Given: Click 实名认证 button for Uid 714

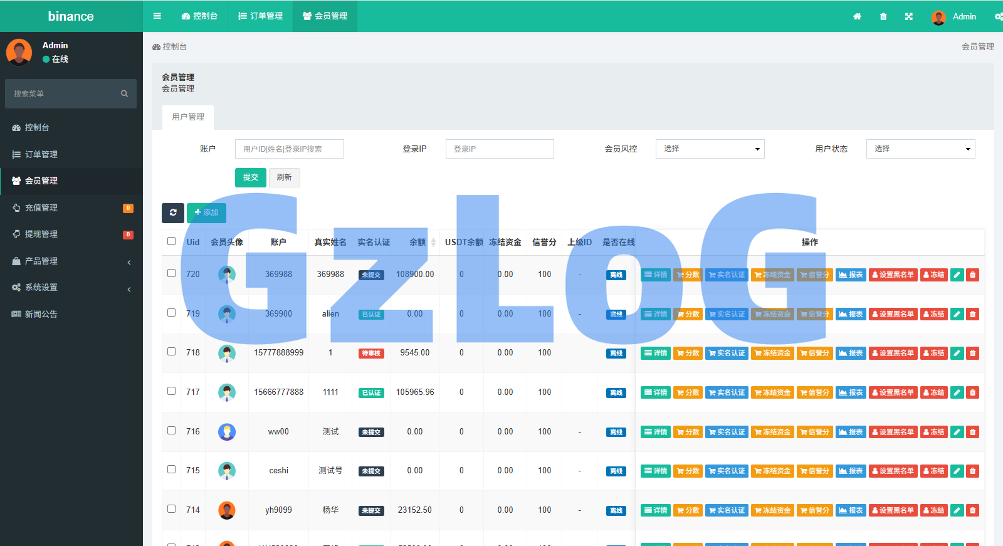Looking at the screenshot, I should [727, 510].
